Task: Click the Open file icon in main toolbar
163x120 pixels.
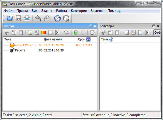Action: 10,18
